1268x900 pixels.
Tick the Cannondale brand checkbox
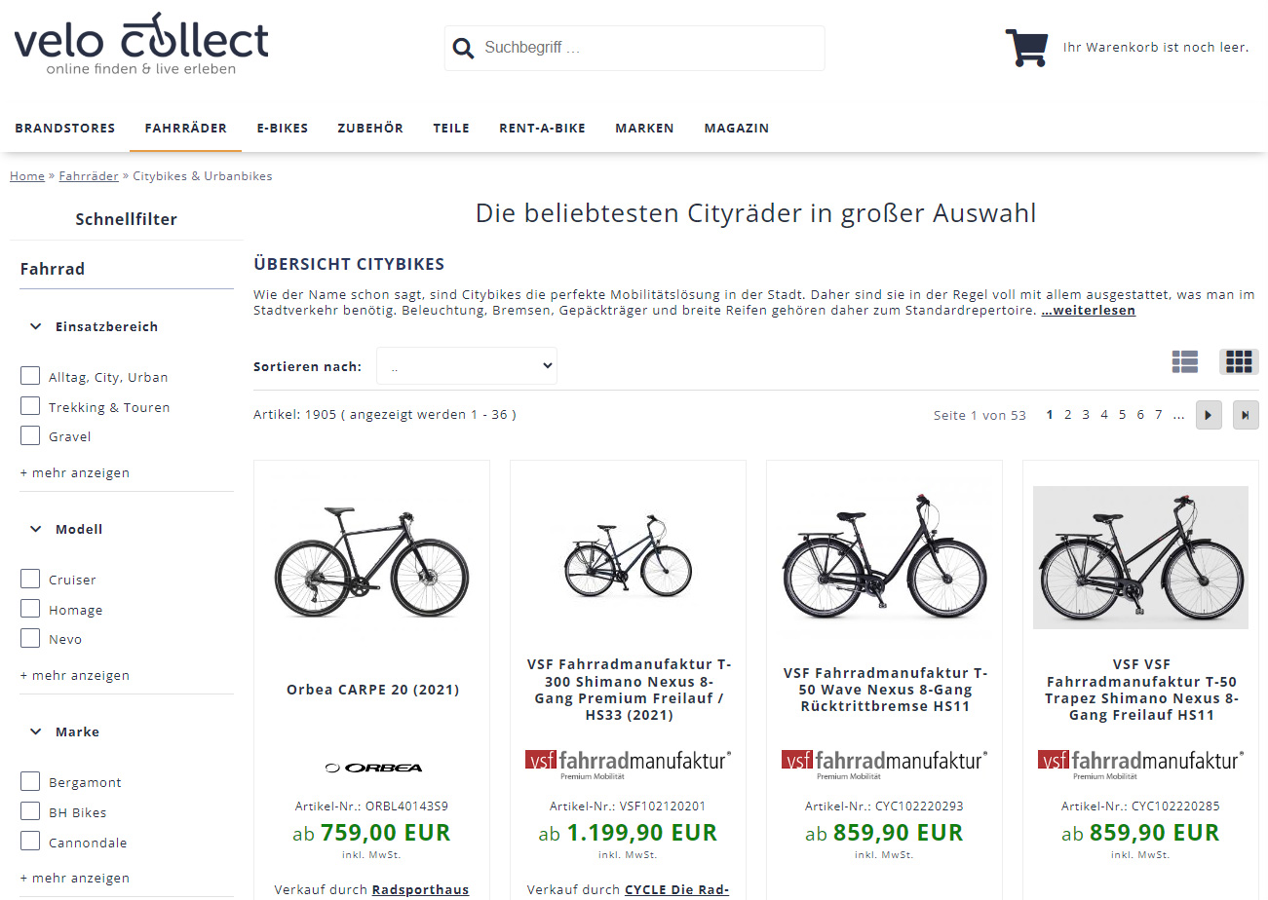30,842
